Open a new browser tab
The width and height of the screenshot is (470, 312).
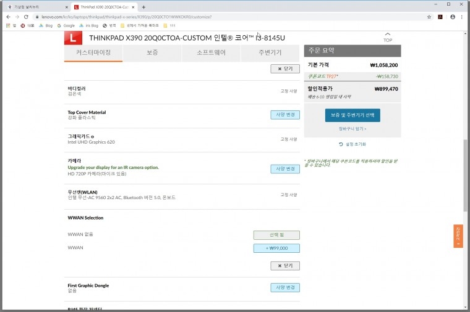pos(143,7)
